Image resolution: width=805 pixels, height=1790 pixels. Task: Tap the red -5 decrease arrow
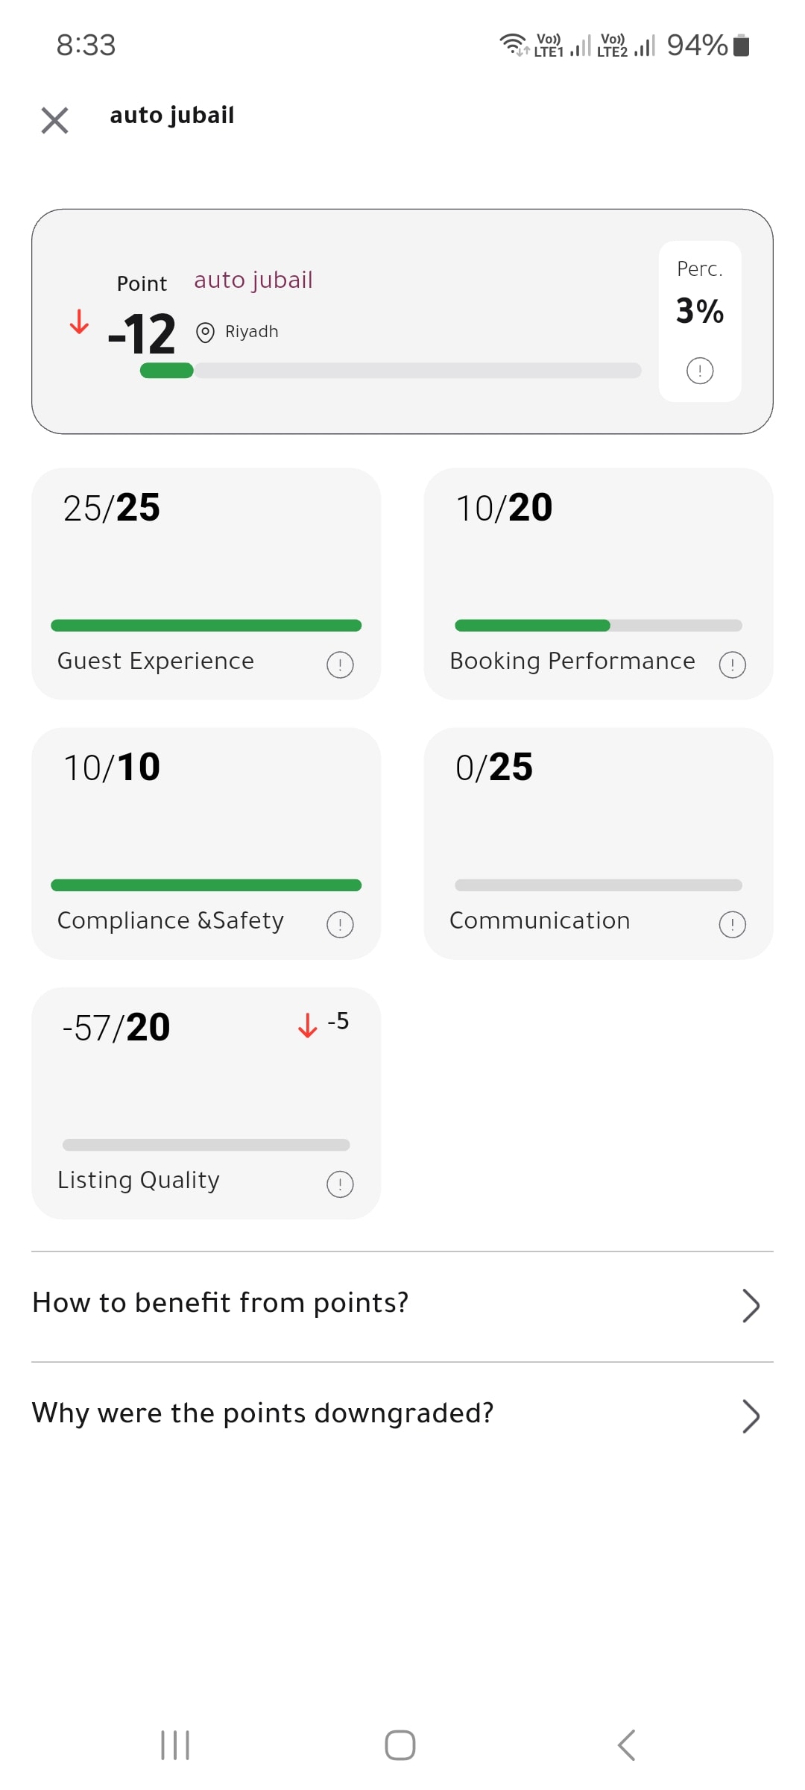(307, 1025)
